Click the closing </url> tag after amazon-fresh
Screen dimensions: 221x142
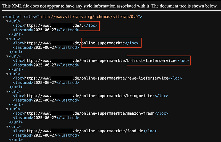click(x=16, y=122)
